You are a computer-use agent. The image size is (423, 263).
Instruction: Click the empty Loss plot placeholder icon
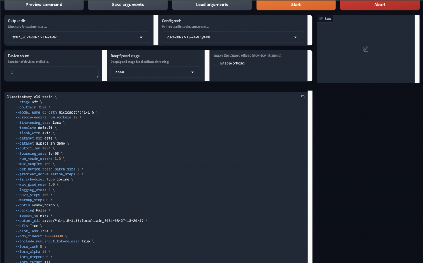coord(366,49)
